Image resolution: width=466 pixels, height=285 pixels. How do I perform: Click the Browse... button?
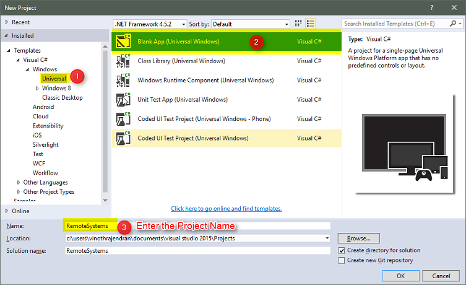[x=359, y=239]
